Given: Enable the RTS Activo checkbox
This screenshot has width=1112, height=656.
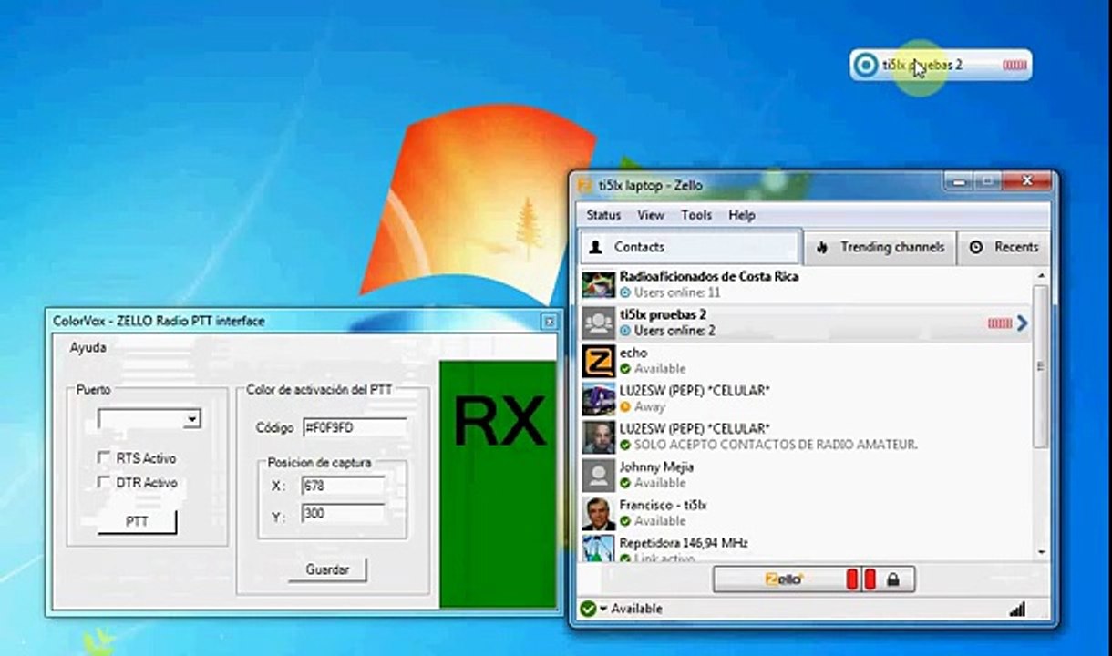Looking at the screenshot, I should [104, 457].
